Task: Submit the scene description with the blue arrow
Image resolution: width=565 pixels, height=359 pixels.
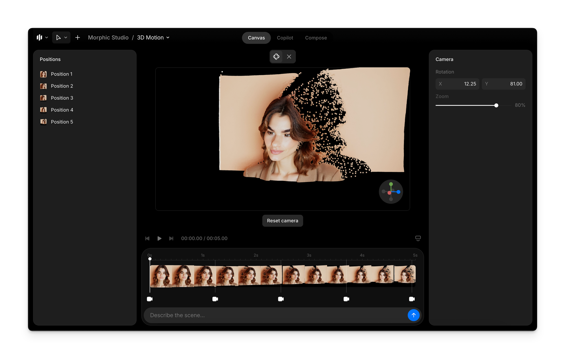Action: pyautogui.click(x=413, y=315)
